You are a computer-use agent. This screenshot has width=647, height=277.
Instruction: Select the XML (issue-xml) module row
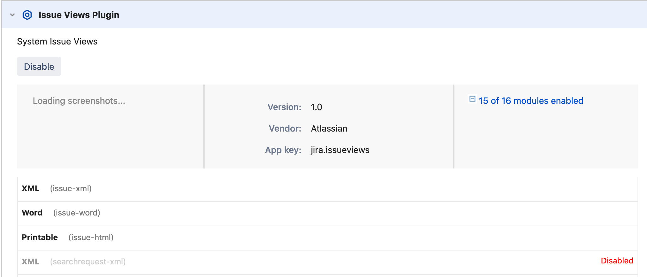(328, 189)
